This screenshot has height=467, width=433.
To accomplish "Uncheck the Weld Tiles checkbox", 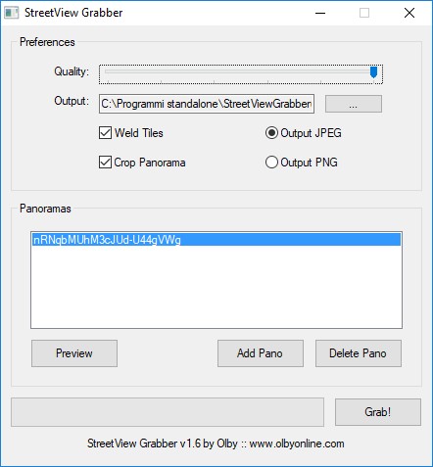I will tap(105, 133).
